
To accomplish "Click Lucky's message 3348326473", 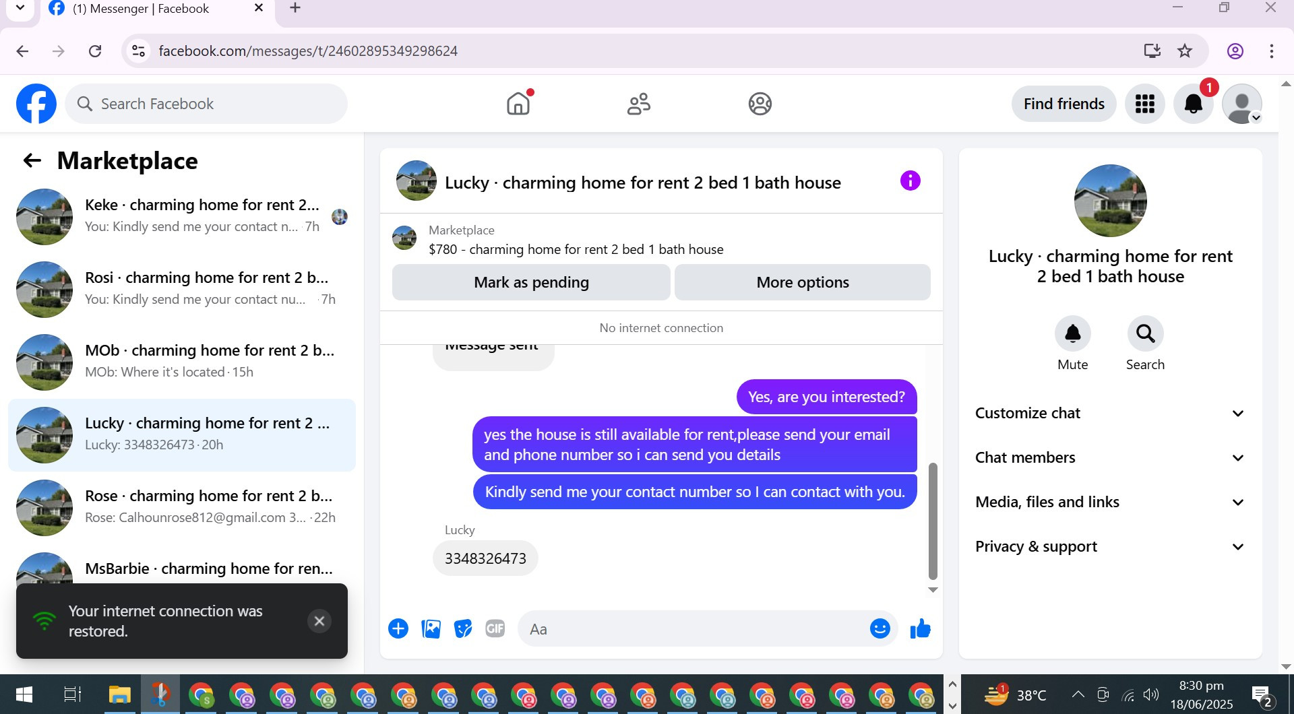I will [485, 558].
